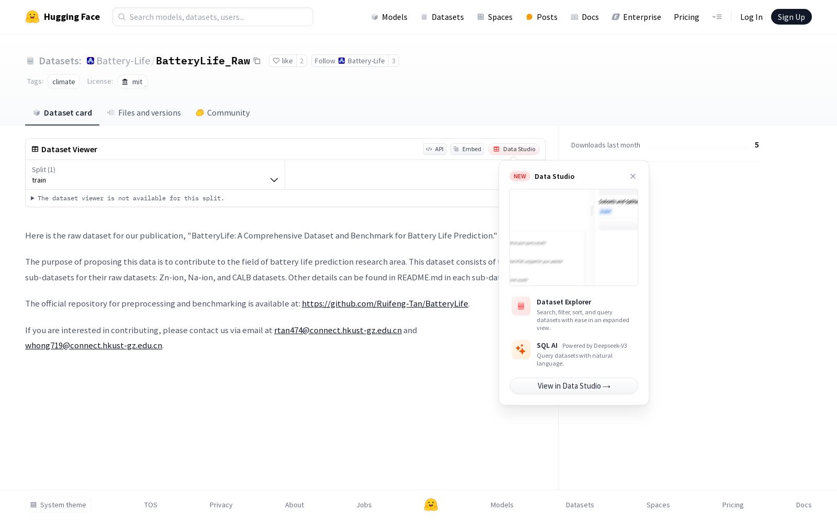Open Posts in the top navigation
837x523 pixels.
(542, 17)
